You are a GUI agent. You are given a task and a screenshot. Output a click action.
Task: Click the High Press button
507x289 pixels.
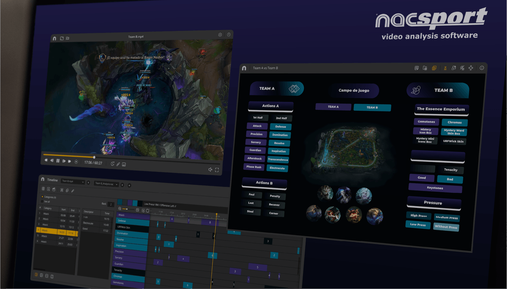[x=419, y=216]
